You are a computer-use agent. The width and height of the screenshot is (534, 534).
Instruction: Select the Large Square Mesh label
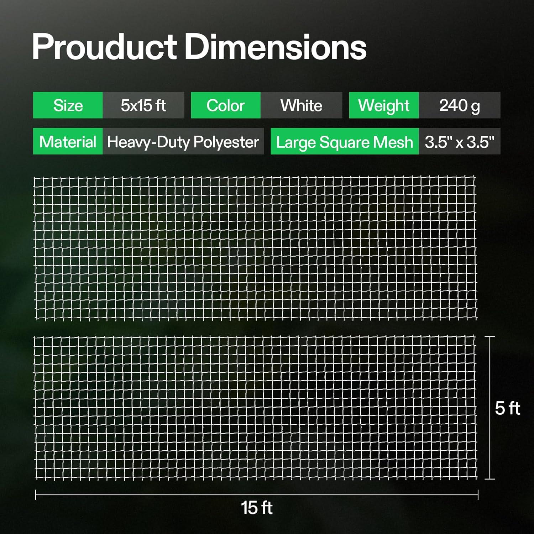pos(344,141)
